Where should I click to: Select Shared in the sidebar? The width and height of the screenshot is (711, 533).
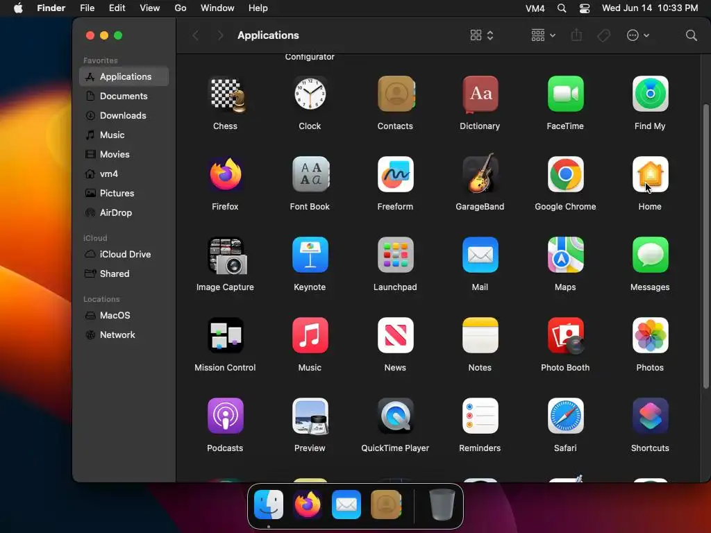[124, 274]
